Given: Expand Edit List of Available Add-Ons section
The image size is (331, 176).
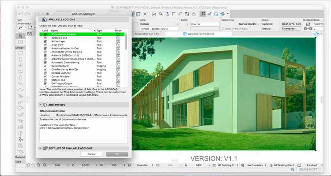Looking at the screenshot, I should pyautogui.click(x=40, y=148).
